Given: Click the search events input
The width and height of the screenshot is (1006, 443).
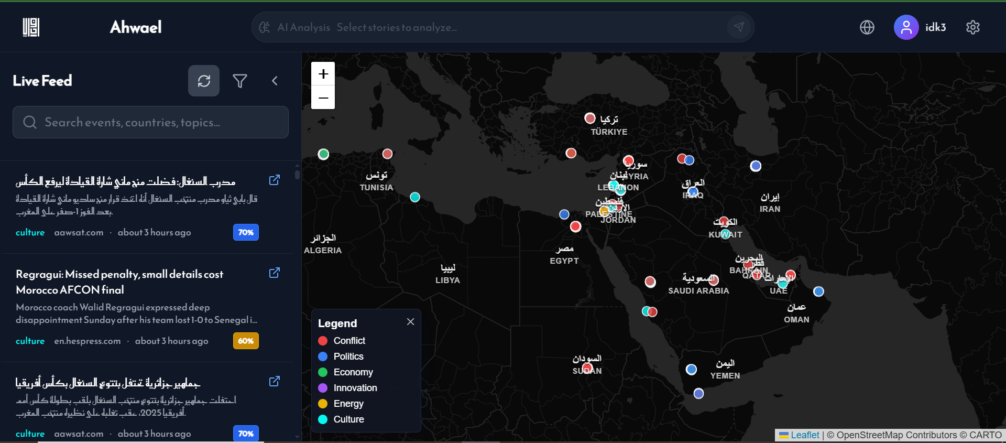Looking at the screenshot, I should 150,122.
